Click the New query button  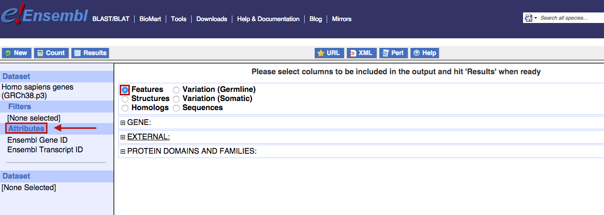tap(17, 53)
